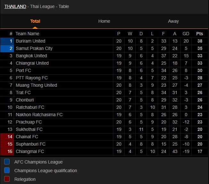The height and width of the screenshot is (184, 209).
Task: Click the red Relegation legend swatch
Action: pos(7,179)
